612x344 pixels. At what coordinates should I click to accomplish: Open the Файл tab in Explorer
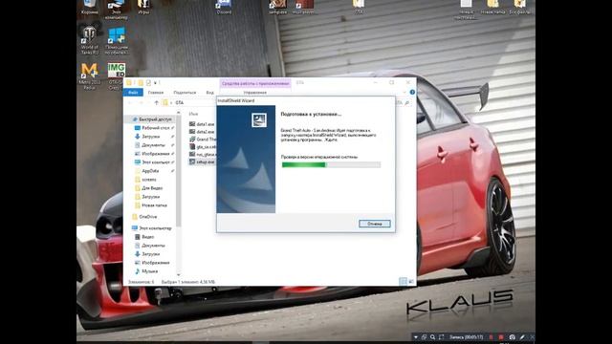tap(133, 93)
